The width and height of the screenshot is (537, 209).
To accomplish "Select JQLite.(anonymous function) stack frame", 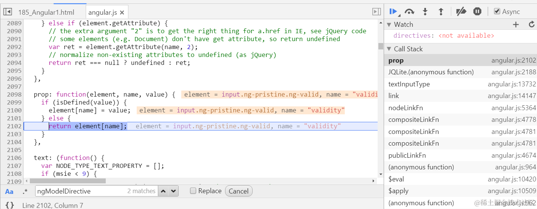I will click(x=460, y=72).
